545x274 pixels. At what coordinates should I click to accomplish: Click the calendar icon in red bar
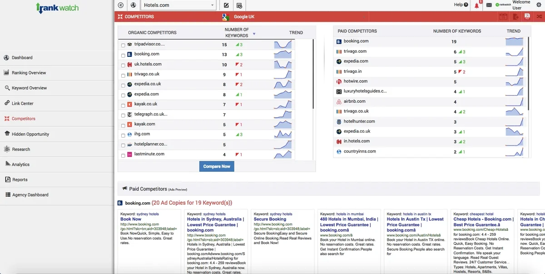tap(503, 17)
